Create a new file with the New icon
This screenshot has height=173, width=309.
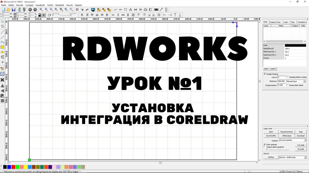tap(4, 9)
